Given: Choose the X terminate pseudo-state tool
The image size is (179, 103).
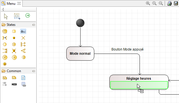Looking at the screenshot, I should [23, 38].
